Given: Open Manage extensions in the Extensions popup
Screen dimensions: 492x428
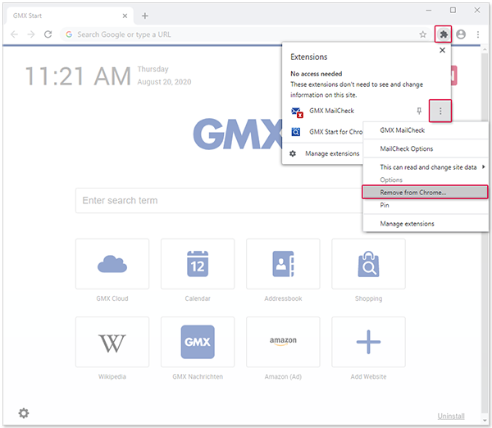Looking at the screenshot, I should click(332, 153).
